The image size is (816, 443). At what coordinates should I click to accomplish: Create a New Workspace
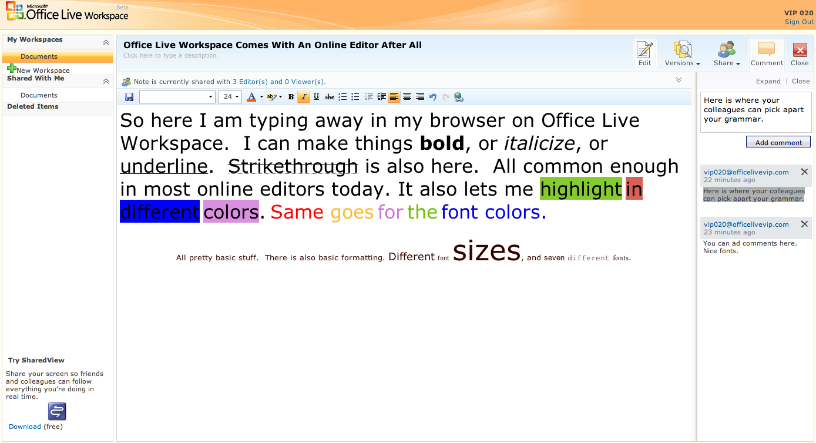pyautogui.click(x=38, y=69)
